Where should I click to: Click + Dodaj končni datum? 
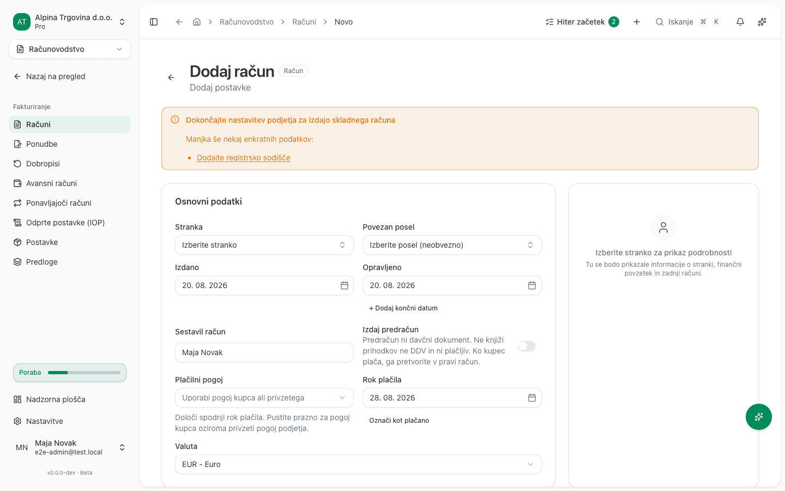pos(403,308)
